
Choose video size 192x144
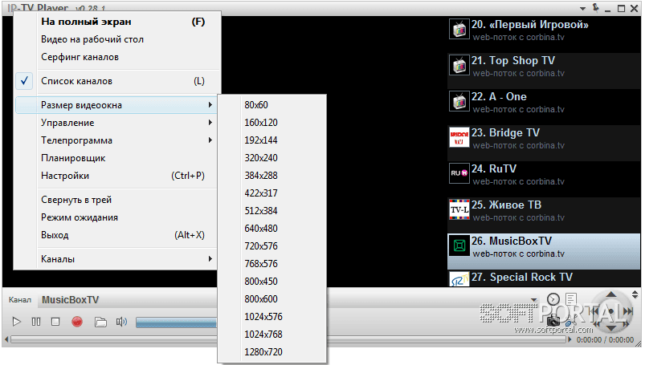[272, 140]
